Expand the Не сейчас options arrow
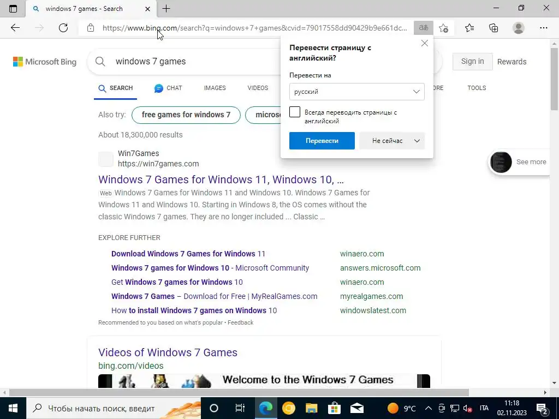This screenshot has width=559, height=419. 417,141
